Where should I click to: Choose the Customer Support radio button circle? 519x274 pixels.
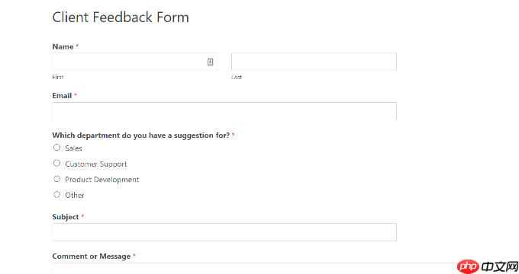point(57,163)
